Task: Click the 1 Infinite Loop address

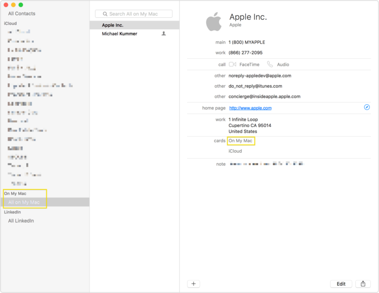Action: coord(250,125)
